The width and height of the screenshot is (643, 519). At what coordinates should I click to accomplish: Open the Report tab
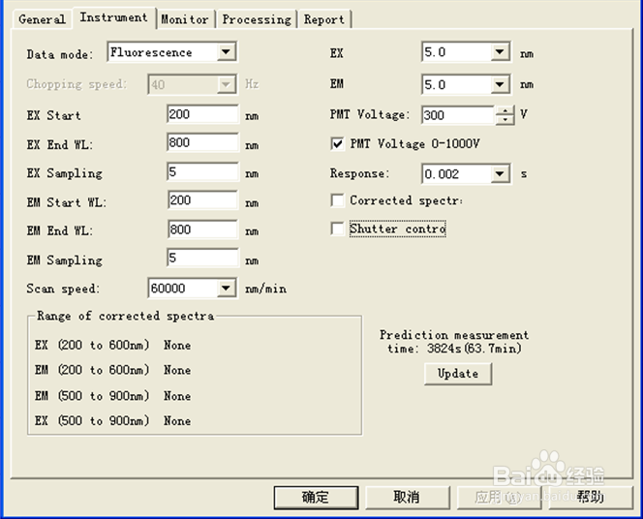point(324,19)
